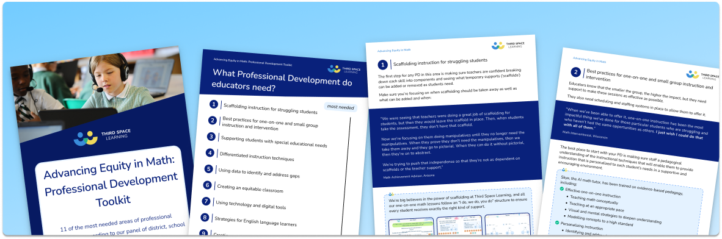722x239 pixels.
Task: Click 'Using technology and digital tools' list item
Action: click(250, 204)
